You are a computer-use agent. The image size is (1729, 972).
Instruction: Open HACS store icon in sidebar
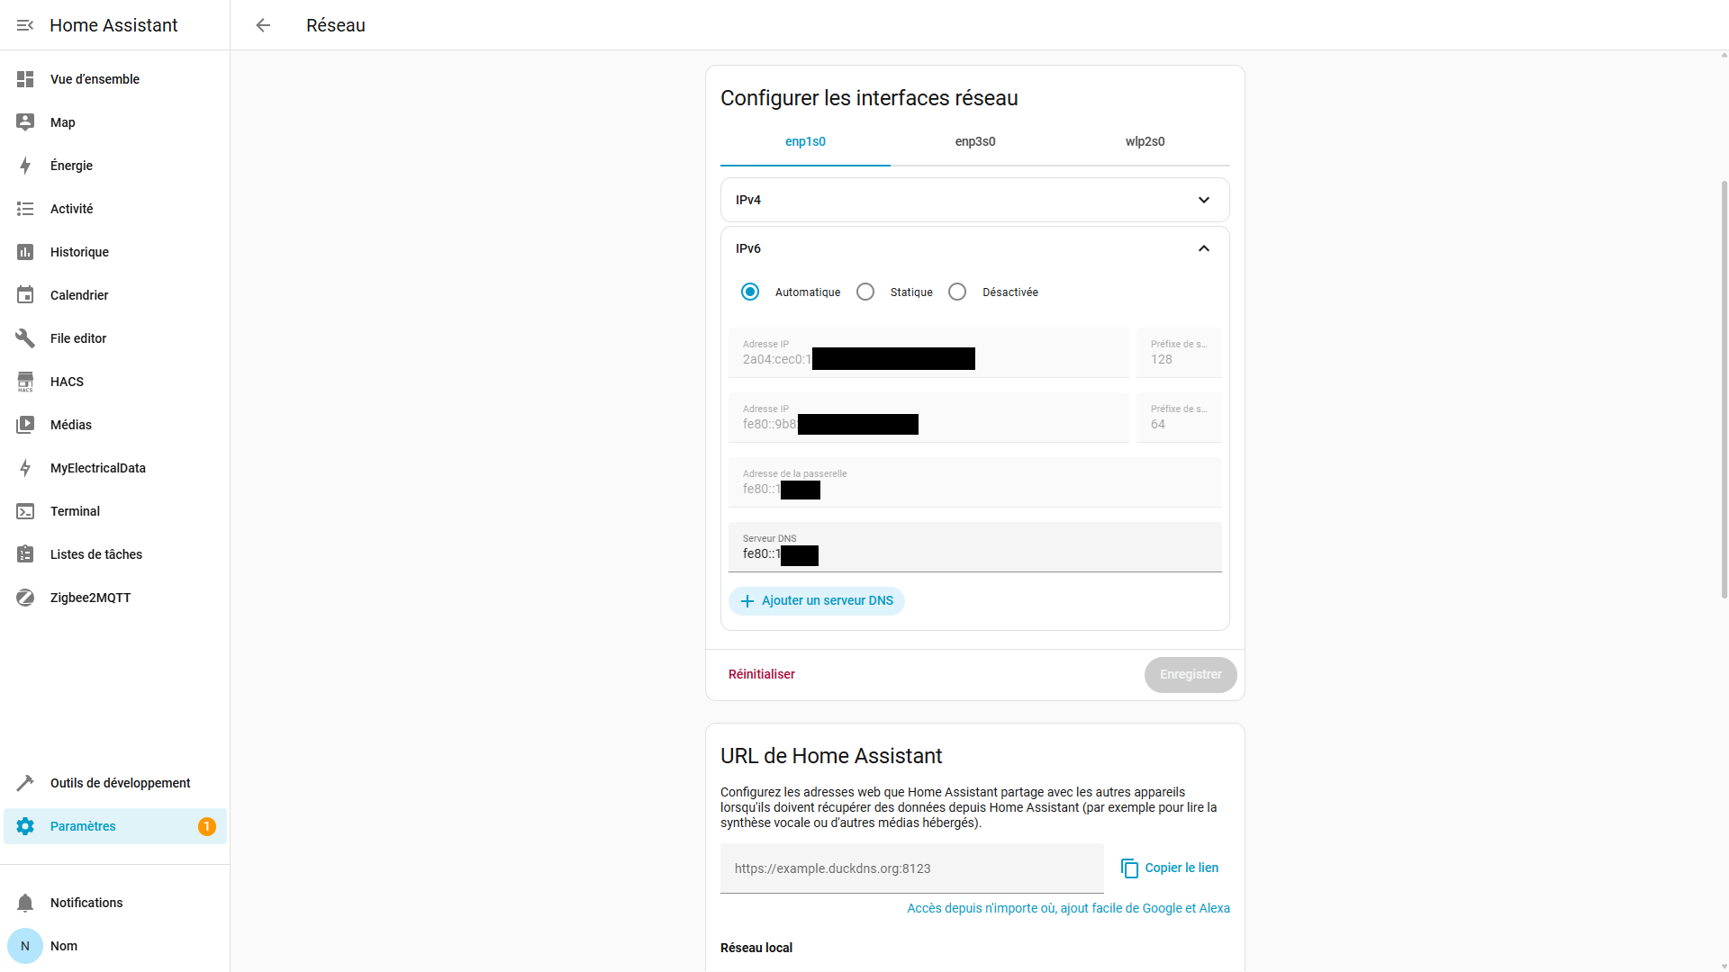point(25,382)
